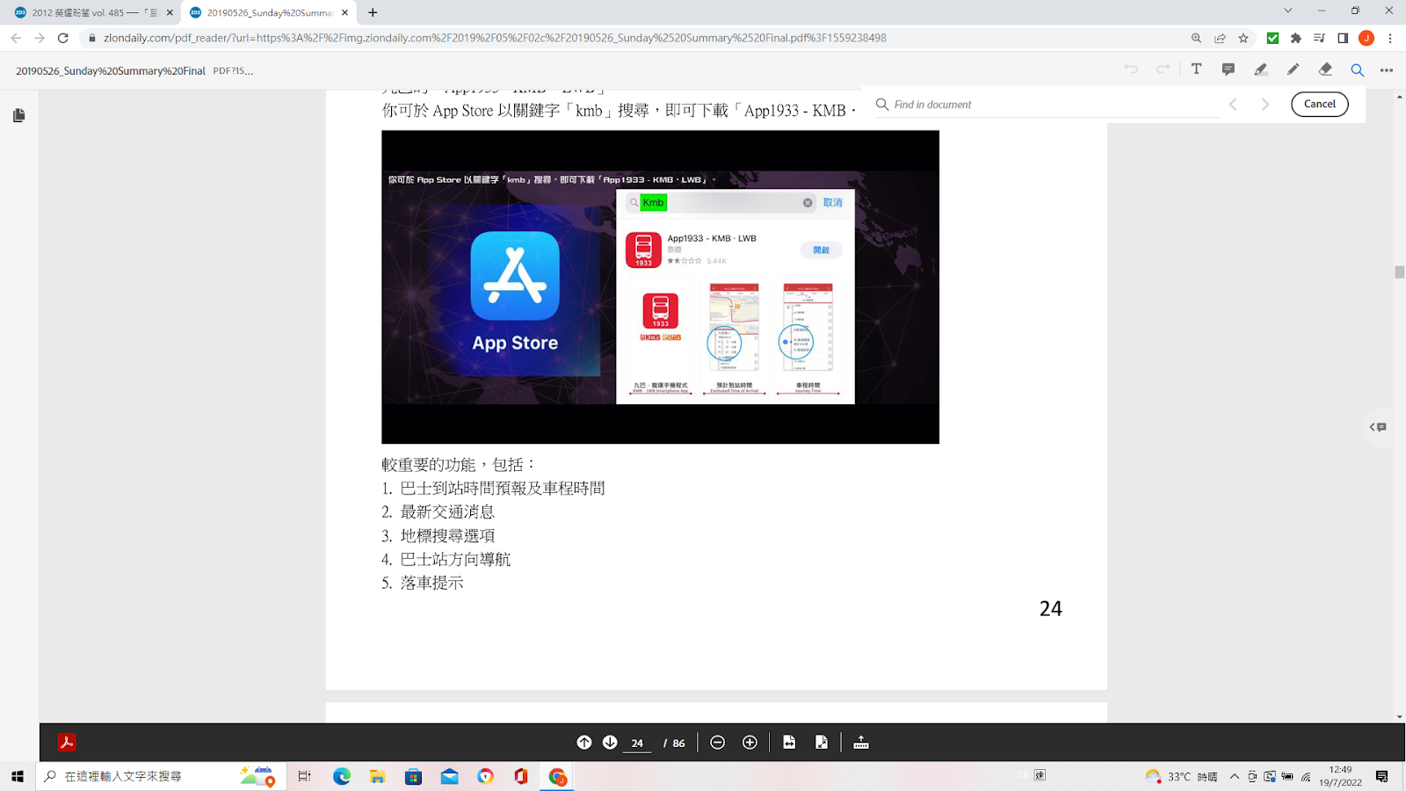Click the browser Back button
The image size is (1406, 791).
tap(16, 38)
